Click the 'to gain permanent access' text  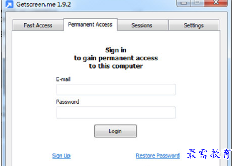116,58
